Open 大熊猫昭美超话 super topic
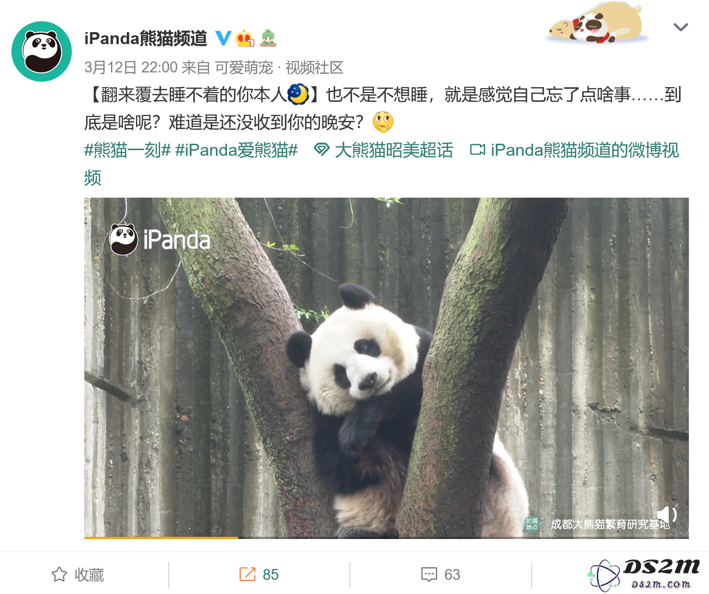The width and height of the screenshot is (709, 594). [x=384, y=150]
